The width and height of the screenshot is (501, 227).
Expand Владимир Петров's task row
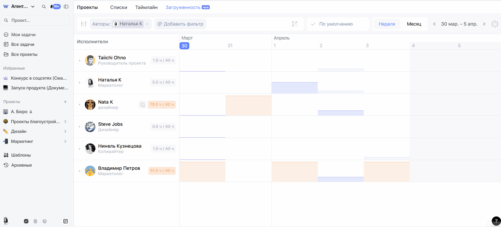pyautogui.click(x=80, y=171)
